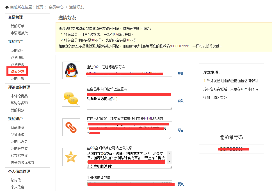Click the yellow forum chat bubbles icon

tap(71, 98)
